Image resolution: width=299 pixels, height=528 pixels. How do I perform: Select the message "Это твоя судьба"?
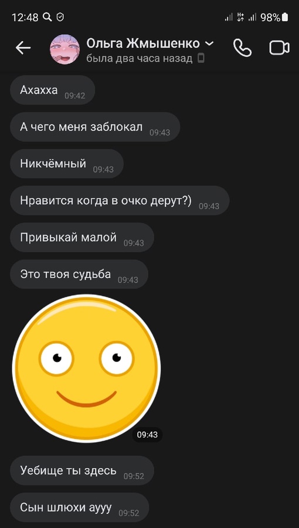pos(79,274)
